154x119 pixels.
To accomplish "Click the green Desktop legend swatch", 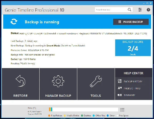I will [82, 116].
